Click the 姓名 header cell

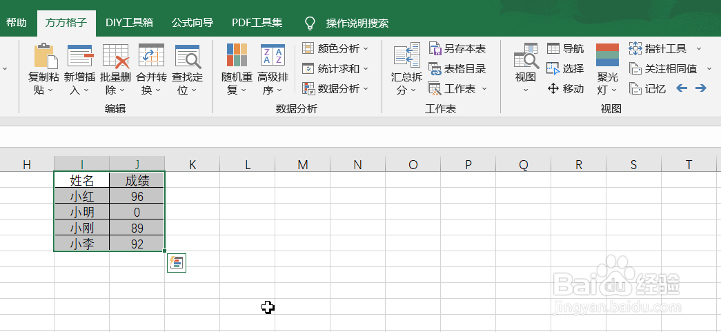tap(82, 179)
